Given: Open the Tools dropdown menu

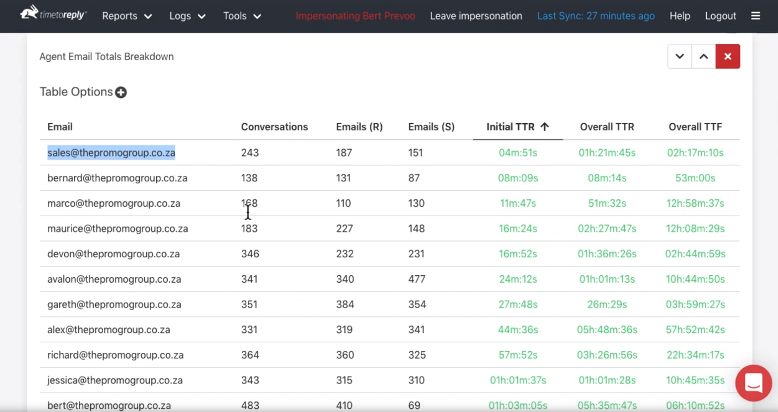Looking at the screenshot, I should click(242, 16).
